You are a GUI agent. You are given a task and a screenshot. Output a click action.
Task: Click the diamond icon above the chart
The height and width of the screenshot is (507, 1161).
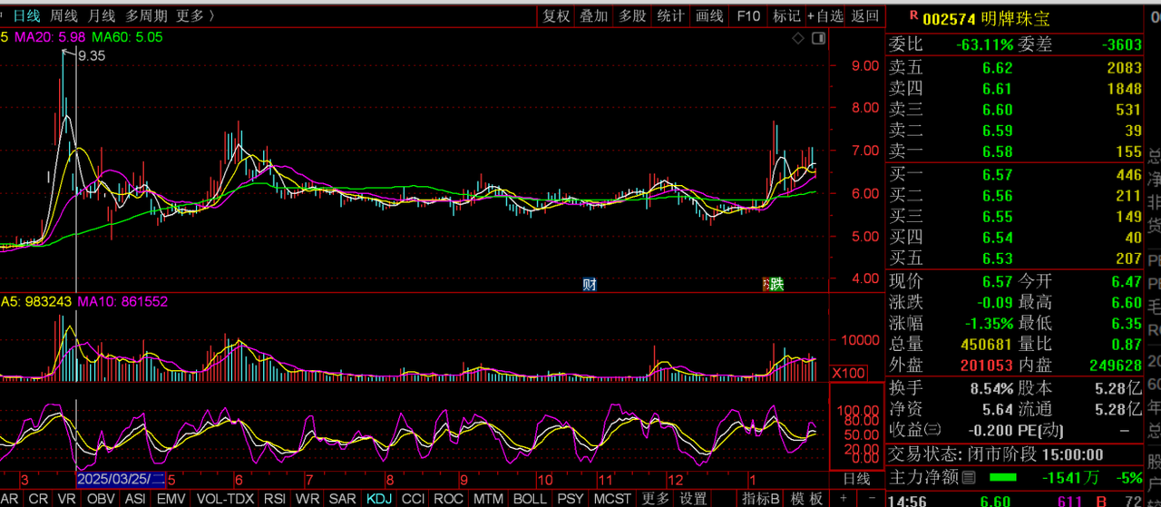798,38
